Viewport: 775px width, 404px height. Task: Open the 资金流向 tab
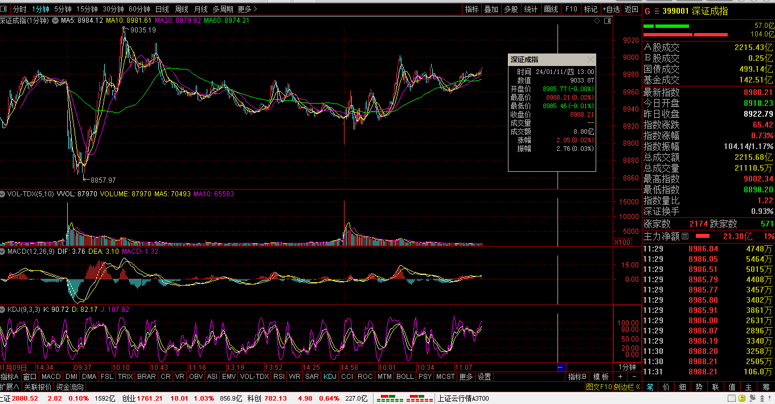click(70, 387)
